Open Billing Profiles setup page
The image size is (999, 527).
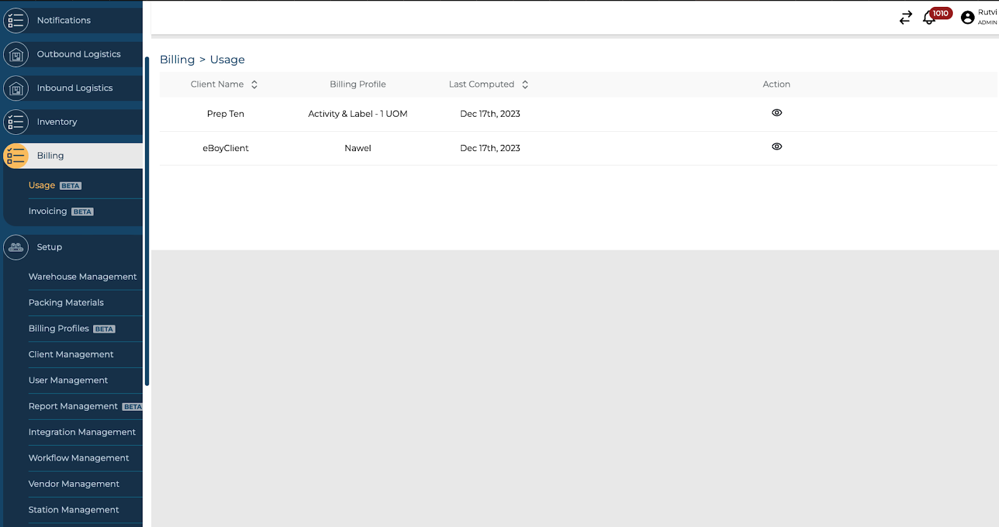tap(59, 328)
